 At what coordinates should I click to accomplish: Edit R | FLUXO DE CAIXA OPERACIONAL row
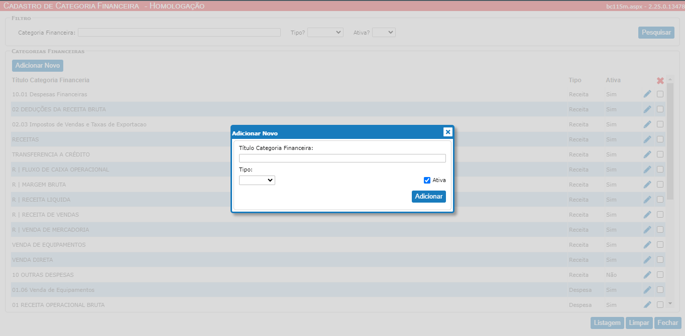point(647,169)
